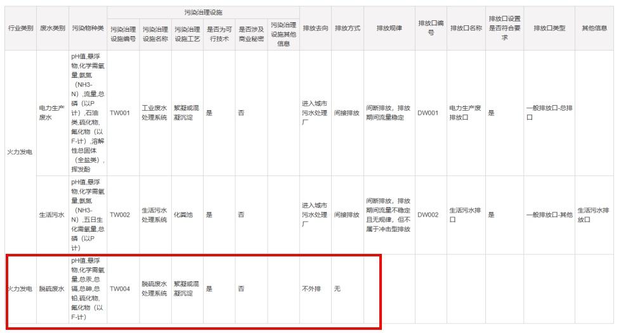Screen dimensions: 621x333
Task: Click the 排放方式 column header
Action: coord(348,28)
